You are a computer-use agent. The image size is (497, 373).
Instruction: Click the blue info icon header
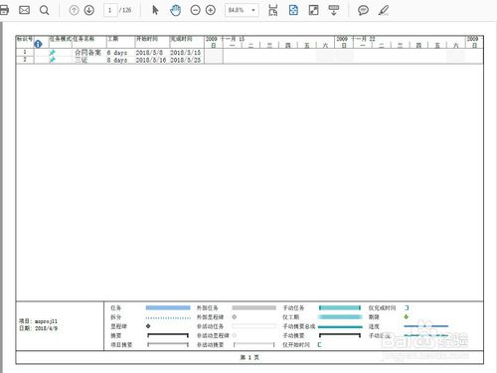(38, 44)
